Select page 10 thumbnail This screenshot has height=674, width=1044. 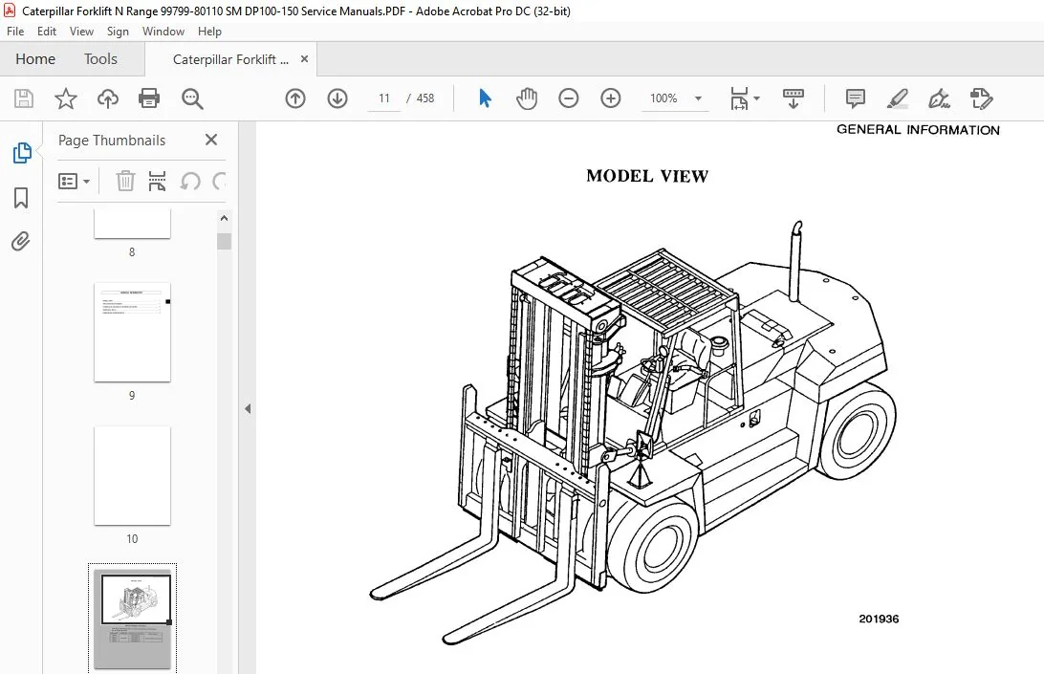pyautogui.click(x=133, y=475)
